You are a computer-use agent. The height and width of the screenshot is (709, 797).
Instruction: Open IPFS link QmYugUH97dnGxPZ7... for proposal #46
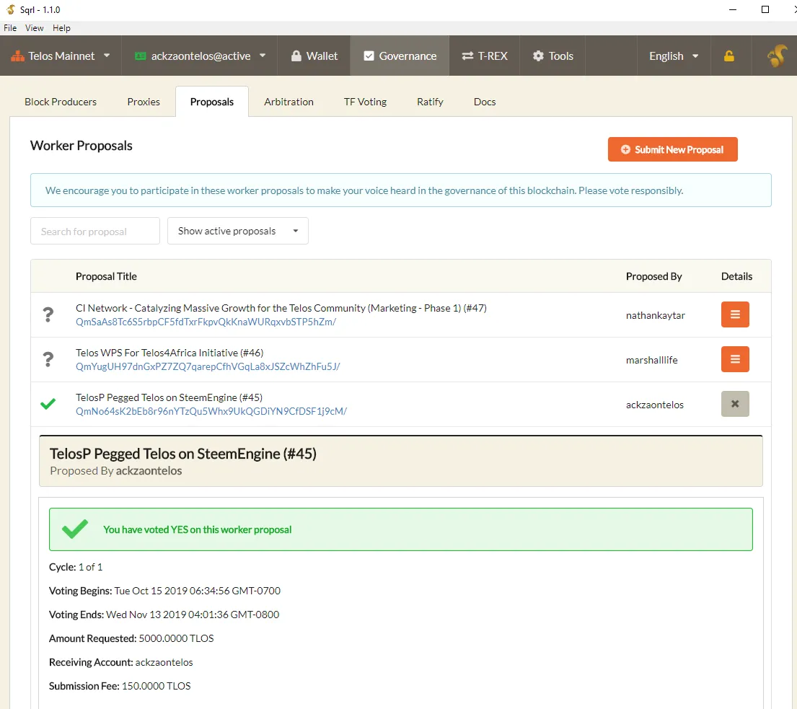[208, 366]
